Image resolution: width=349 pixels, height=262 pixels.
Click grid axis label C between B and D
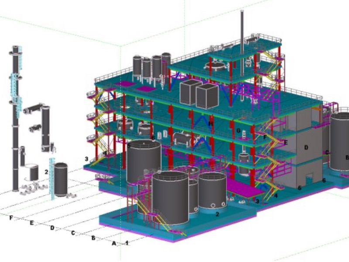tap(73, 233)
